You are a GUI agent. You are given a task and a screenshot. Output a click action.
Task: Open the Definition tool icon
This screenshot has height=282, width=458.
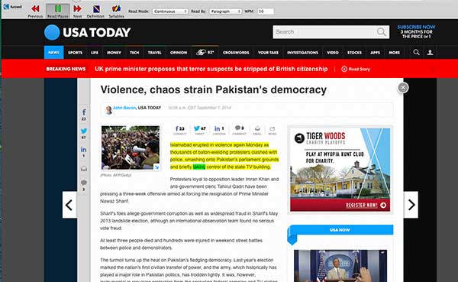(96, 9)
